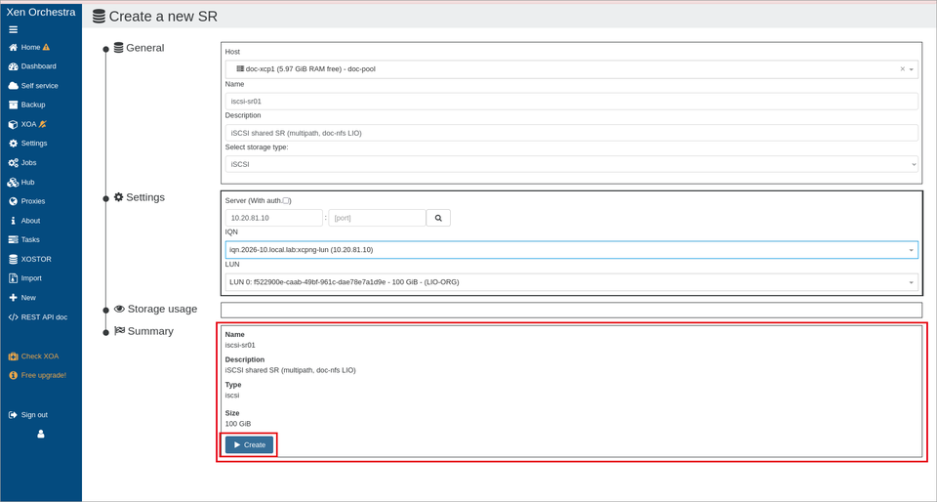Screen dimensions: 937x502
Task: Open Dashboard via its gauge icon
Action: tap(13, 66)
